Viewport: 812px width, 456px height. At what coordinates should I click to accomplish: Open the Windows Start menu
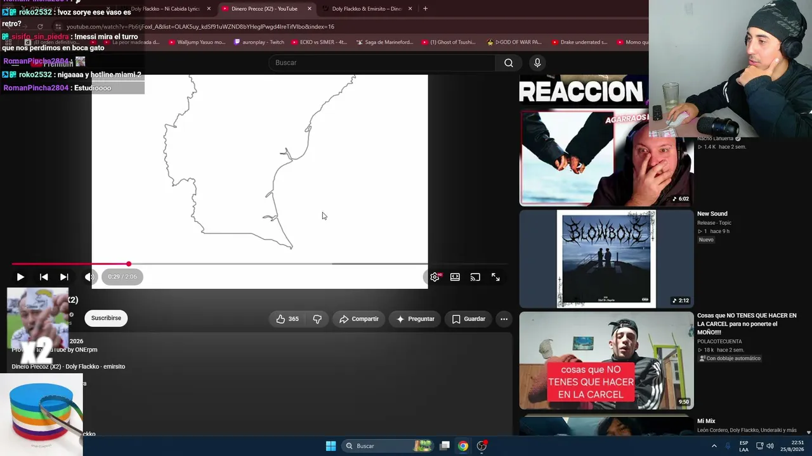[x=331, y=446]
